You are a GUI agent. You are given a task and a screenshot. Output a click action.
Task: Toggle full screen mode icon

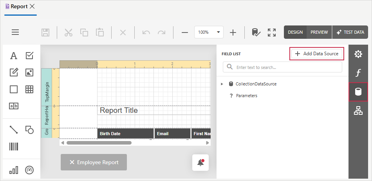[x=272, y=32]
